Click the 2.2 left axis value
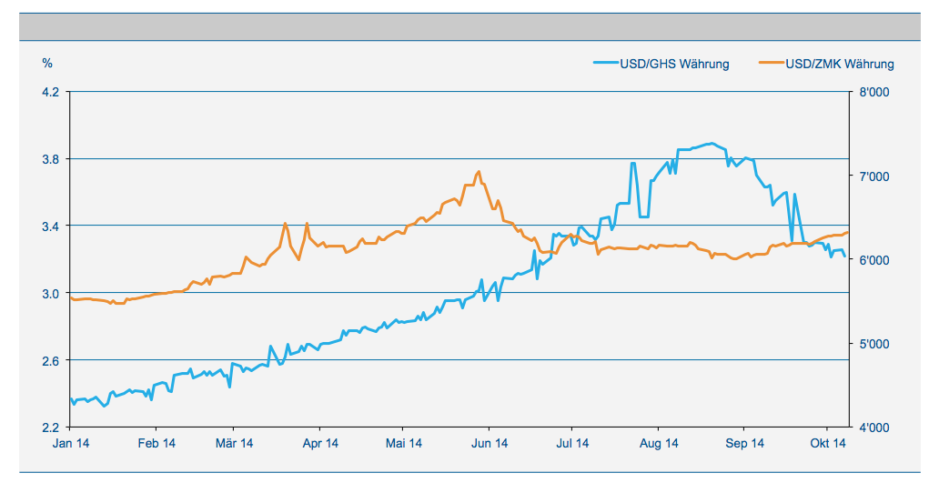This screenshot has height=483, width=939. (50, 428)
